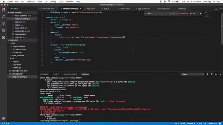Open the Apple menu
Image resolution: width=223 pixels, height=125 pixels.
coord(4,1)
